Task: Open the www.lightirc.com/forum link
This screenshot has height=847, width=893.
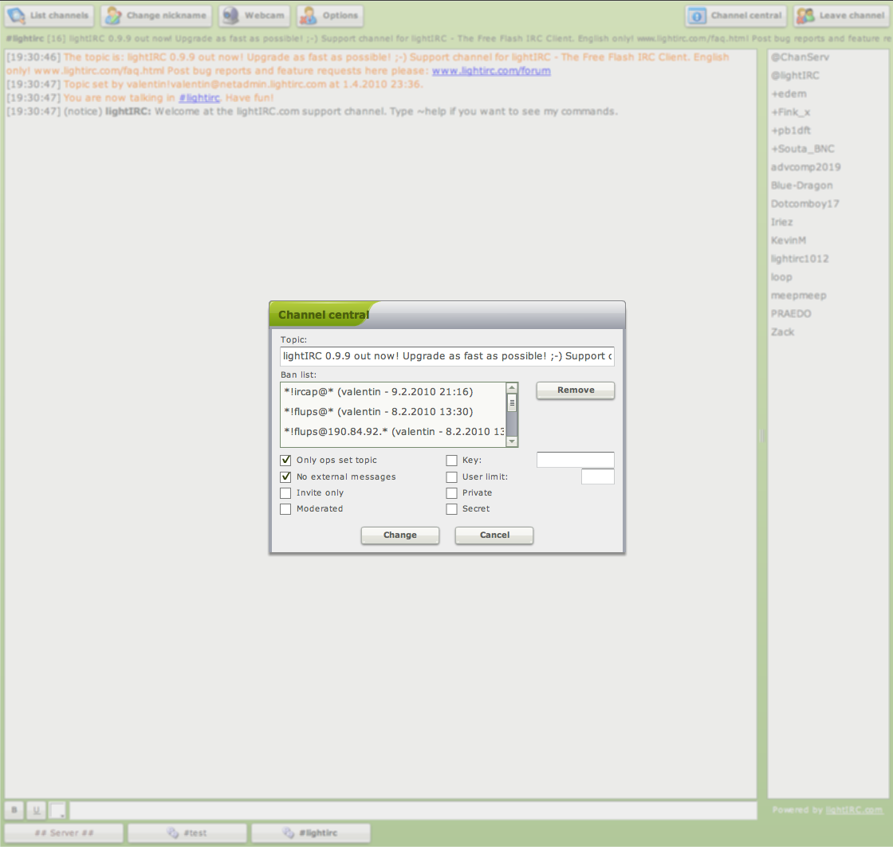Action: [x=491, y=71]
